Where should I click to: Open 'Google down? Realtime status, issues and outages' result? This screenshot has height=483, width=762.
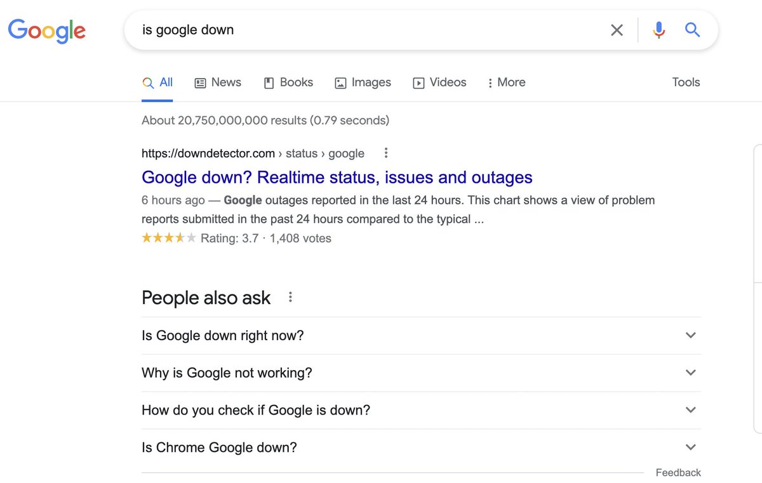(337, 177)
